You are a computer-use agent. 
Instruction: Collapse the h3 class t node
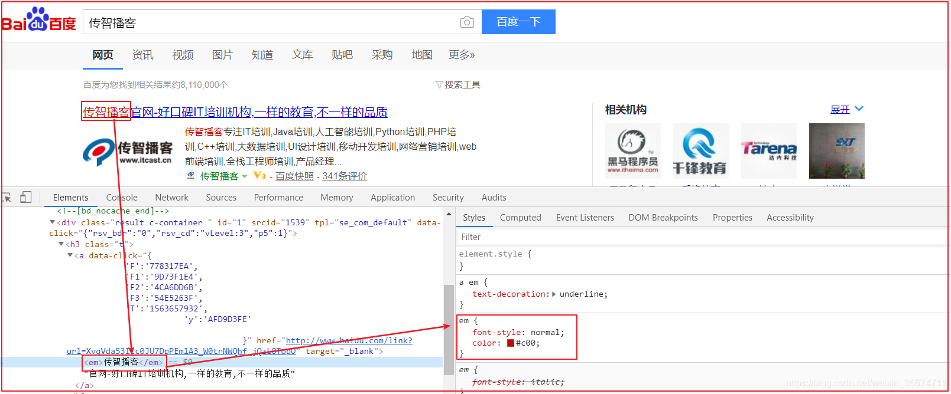[x=61, y=244]
